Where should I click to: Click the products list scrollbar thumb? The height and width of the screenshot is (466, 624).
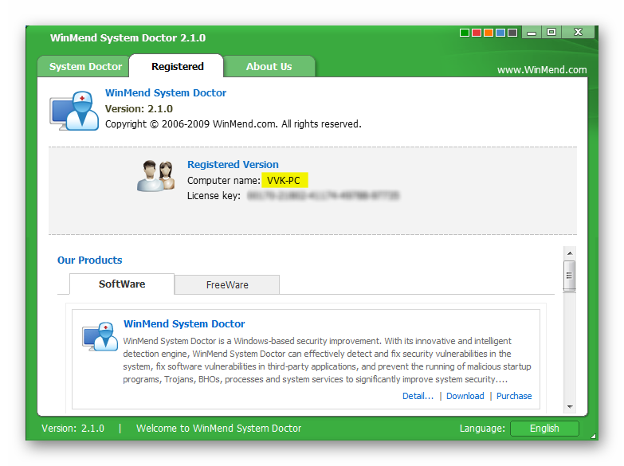(570, 276)
